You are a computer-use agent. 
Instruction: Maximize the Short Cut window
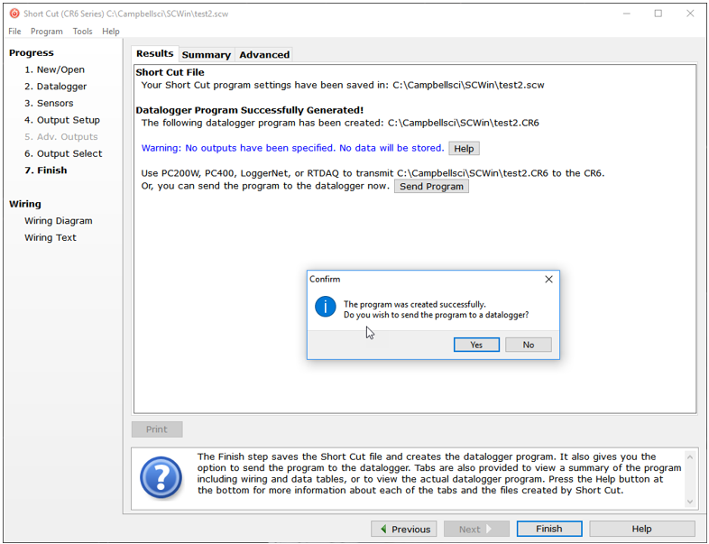coord(658,14)
